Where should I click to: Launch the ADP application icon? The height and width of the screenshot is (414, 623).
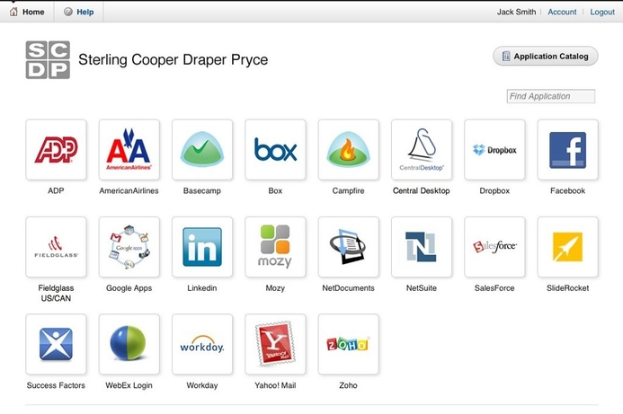tap(56, 150)
